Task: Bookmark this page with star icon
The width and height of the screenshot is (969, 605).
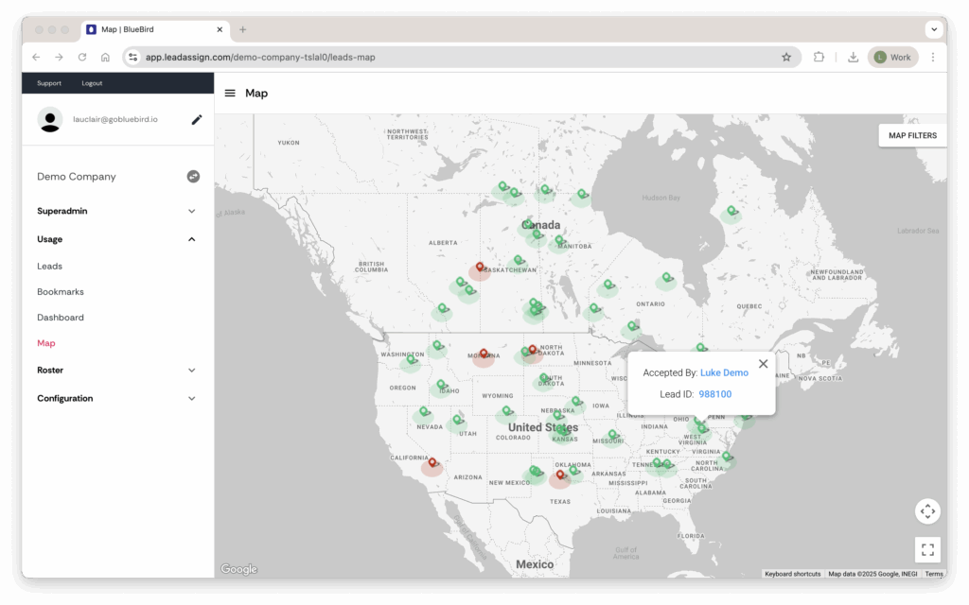Action: pyautogui.click(x=786, y=57)
